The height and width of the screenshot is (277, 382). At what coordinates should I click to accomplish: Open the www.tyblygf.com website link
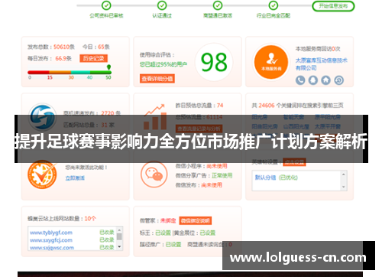coord(51,233)
